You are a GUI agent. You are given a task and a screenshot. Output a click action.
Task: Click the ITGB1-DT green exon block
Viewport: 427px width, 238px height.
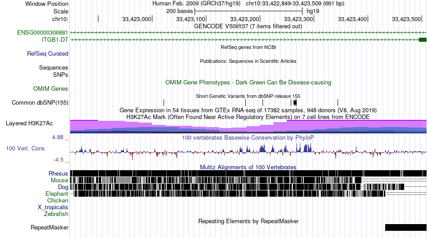423,40
